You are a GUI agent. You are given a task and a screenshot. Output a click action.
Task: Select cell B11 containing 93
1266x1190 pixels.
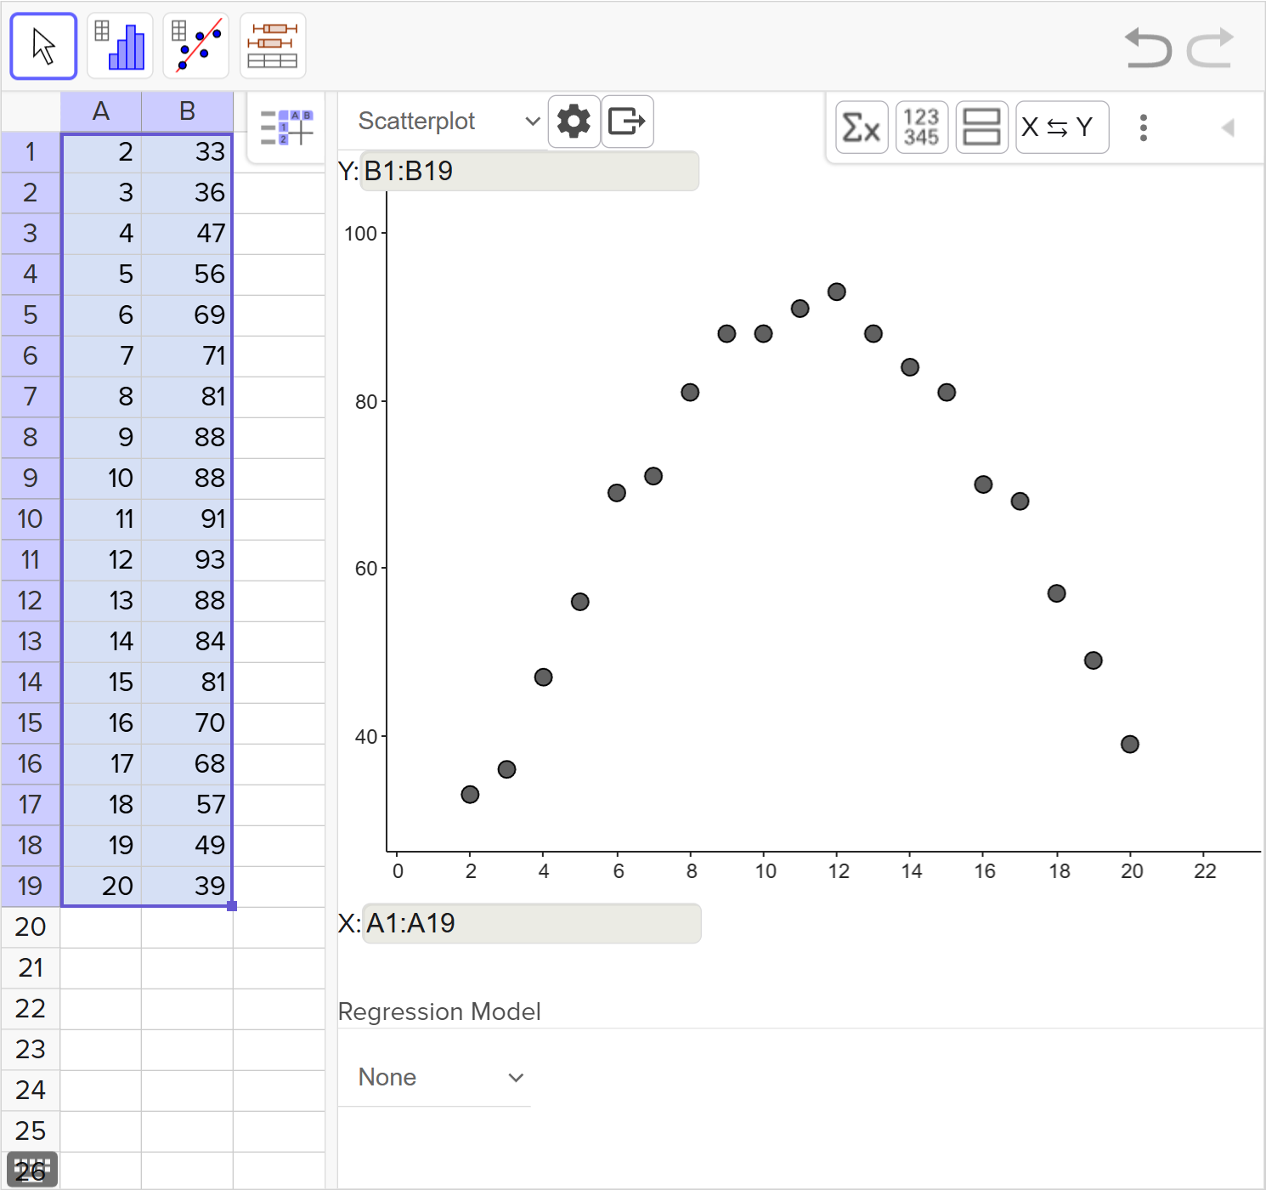(x=187, y=560)
